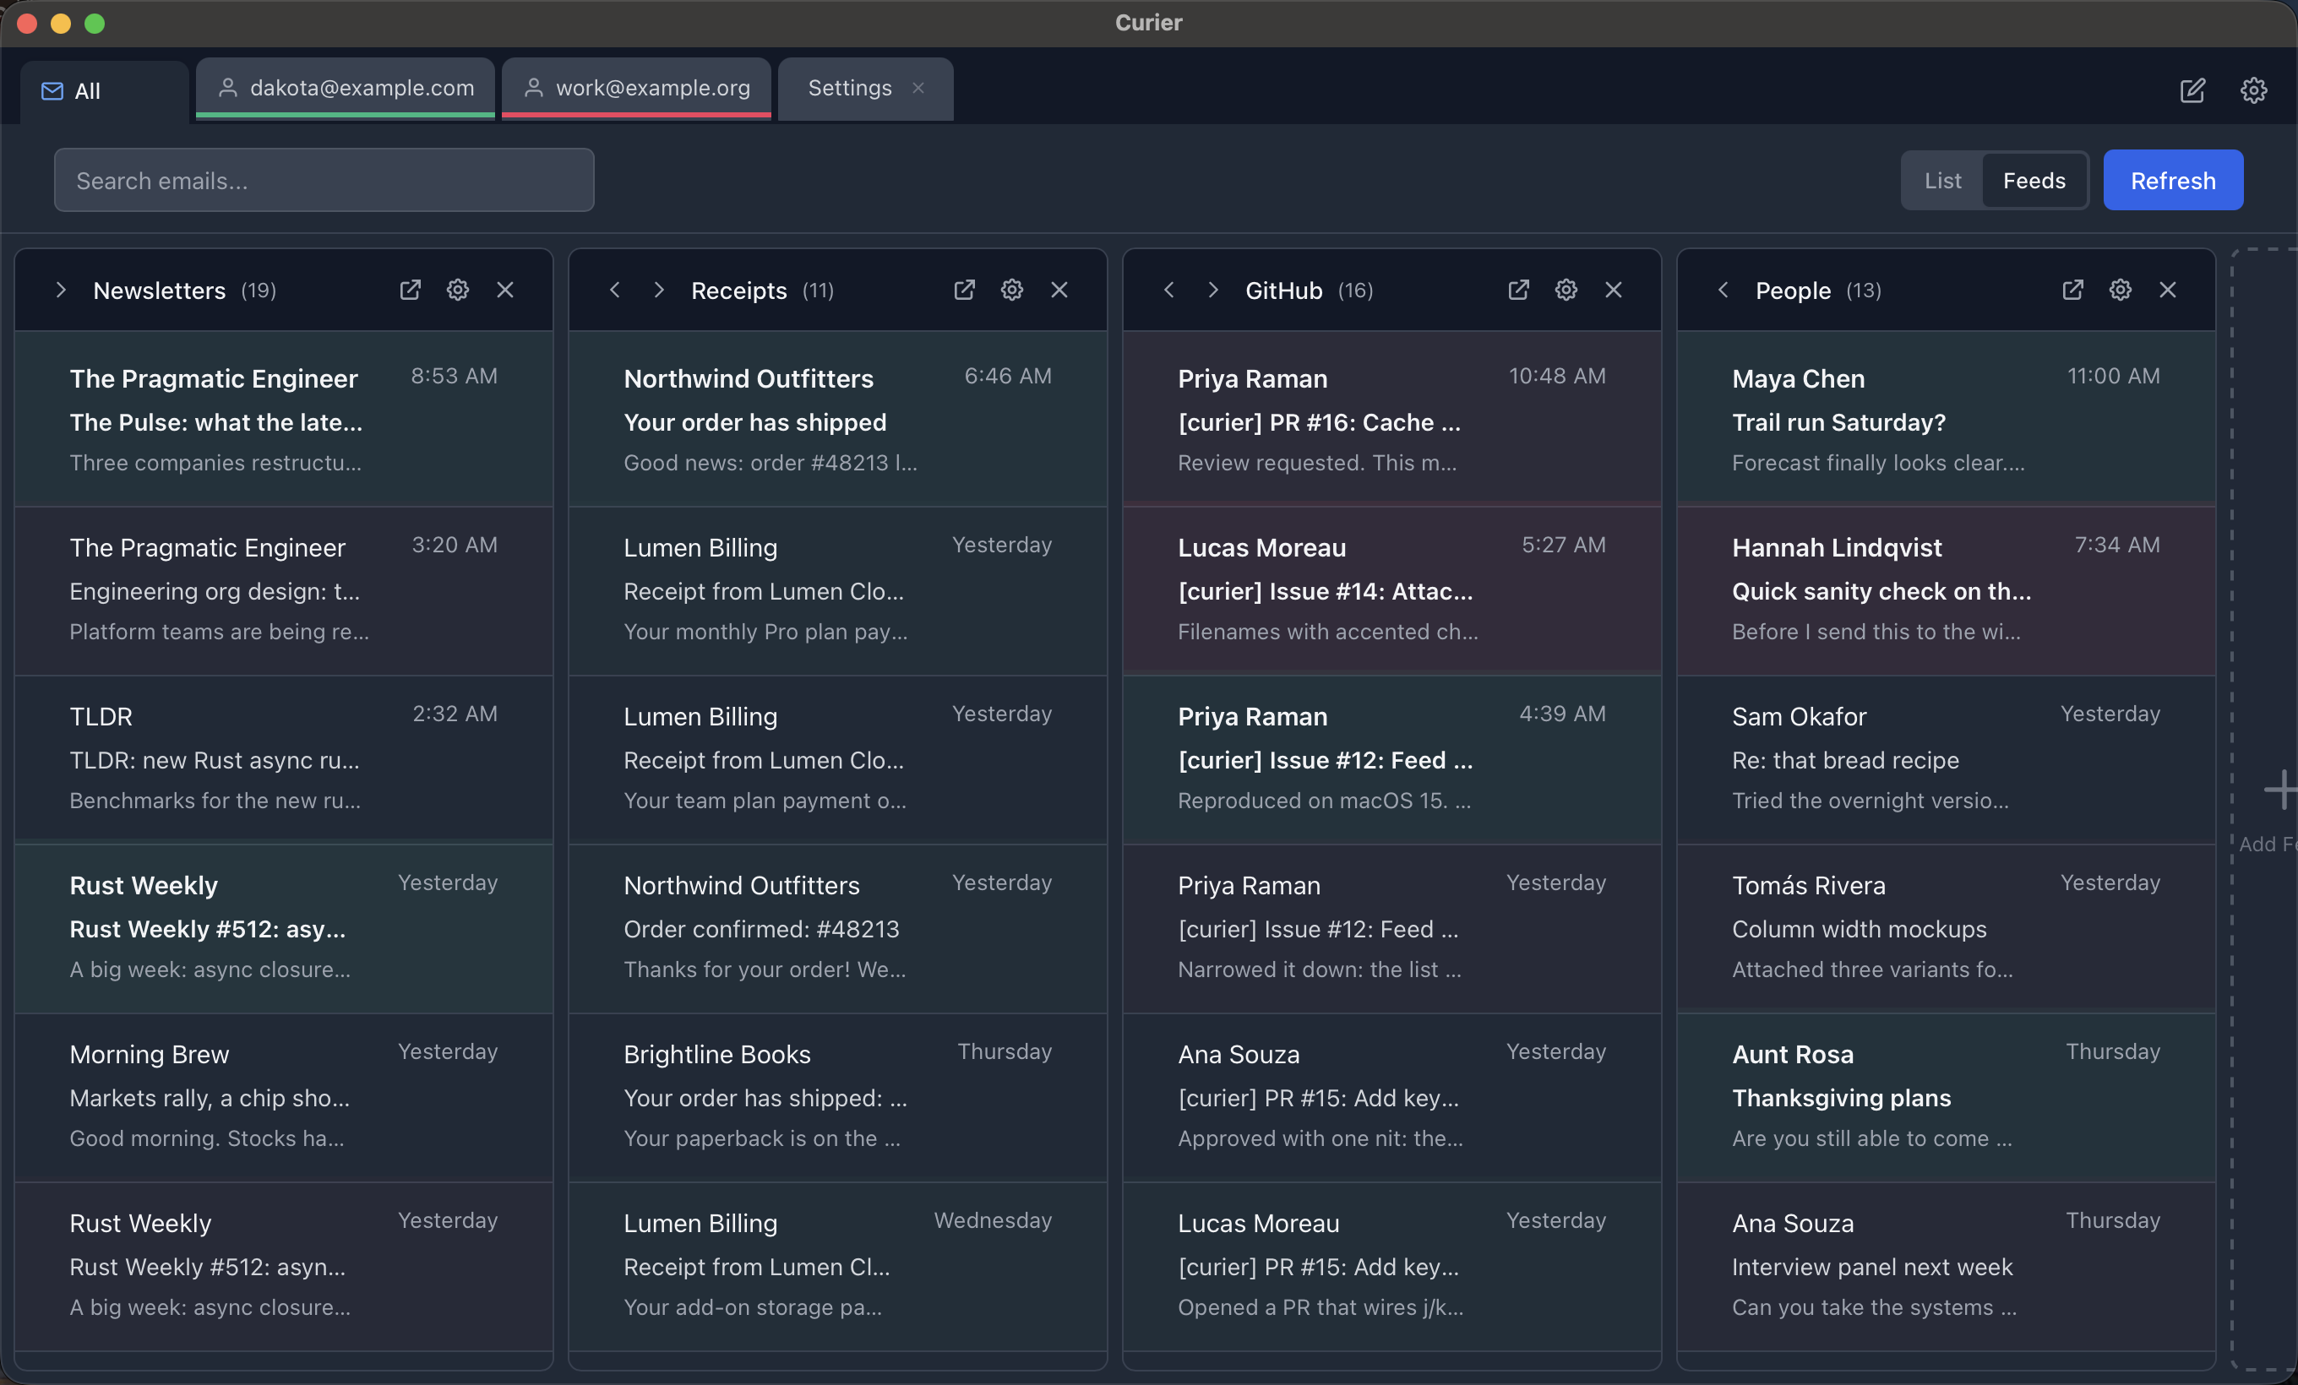This screenshot has width=2298, height=1385.
Task: Open Engineering org design email
Action: pos(284,591)
